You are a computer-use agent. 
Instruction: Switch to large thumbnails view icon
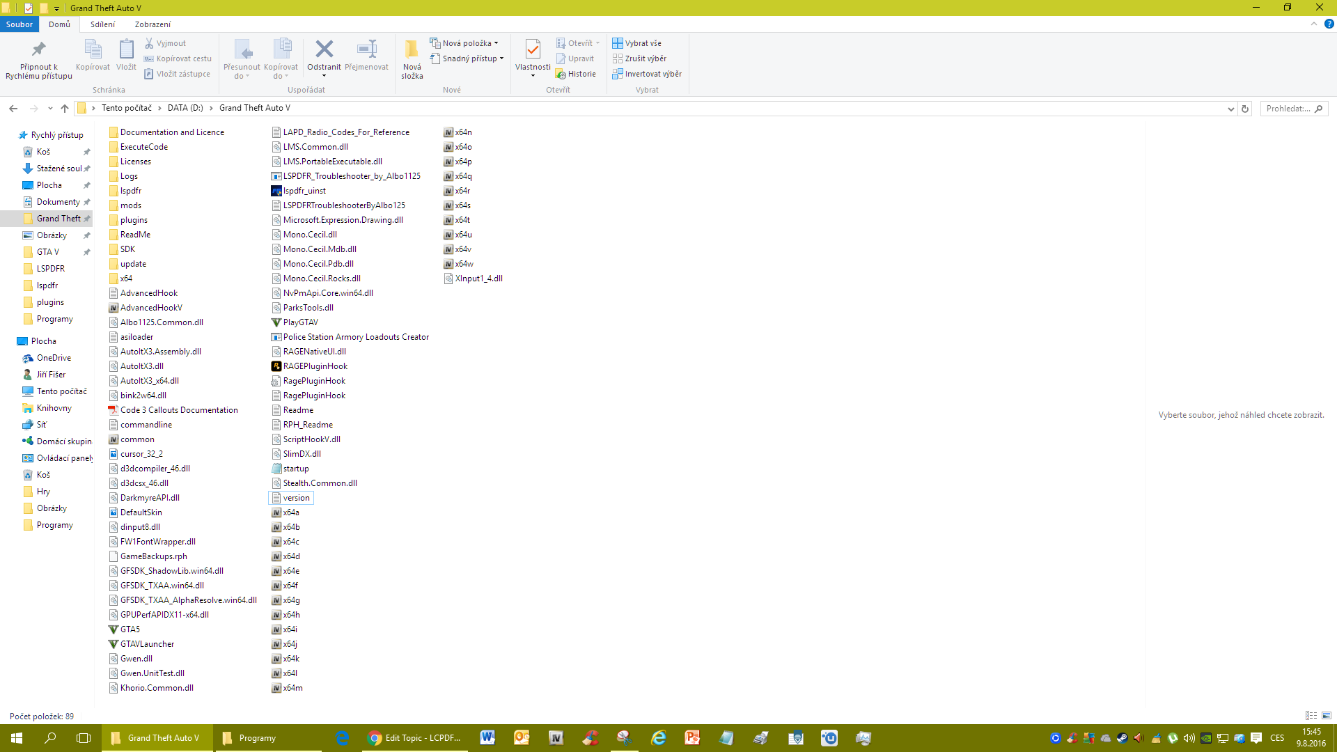click(1327, 716)
